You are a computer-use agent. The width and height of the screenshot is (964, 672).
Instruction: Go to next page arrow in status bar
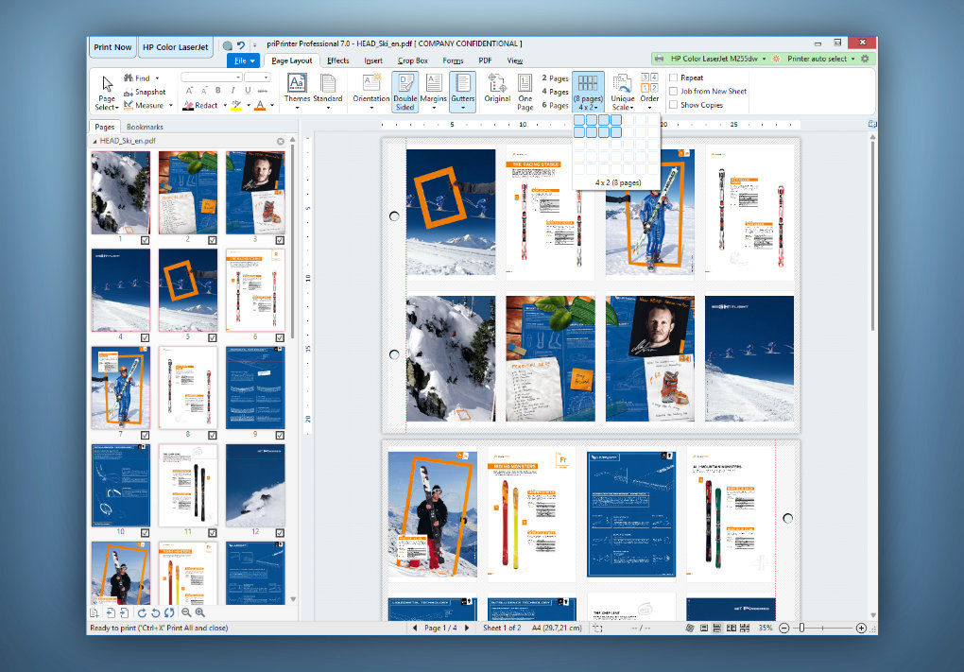[467, 628]
